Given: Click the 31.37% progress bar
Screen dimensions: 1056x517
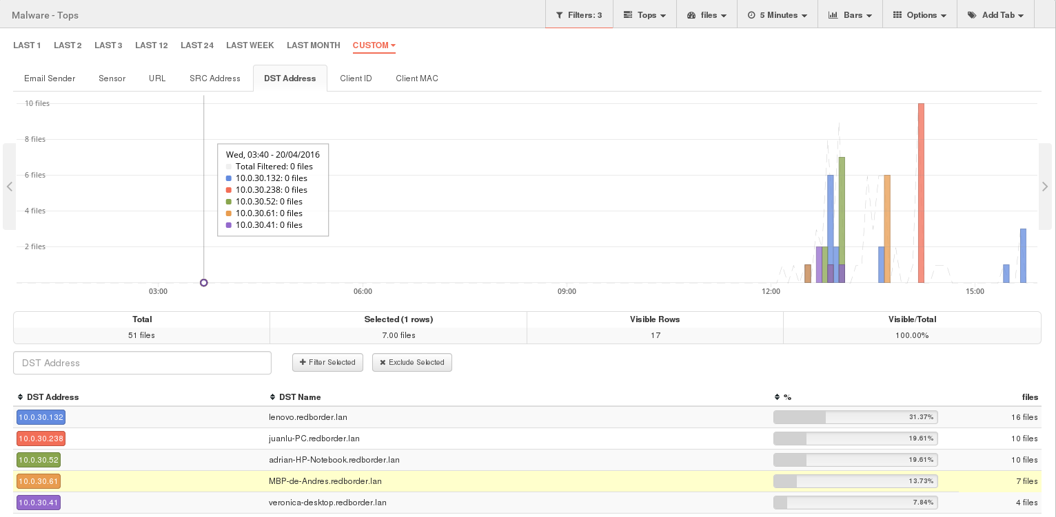Looking at the screenshot, I should coord(855,417).
